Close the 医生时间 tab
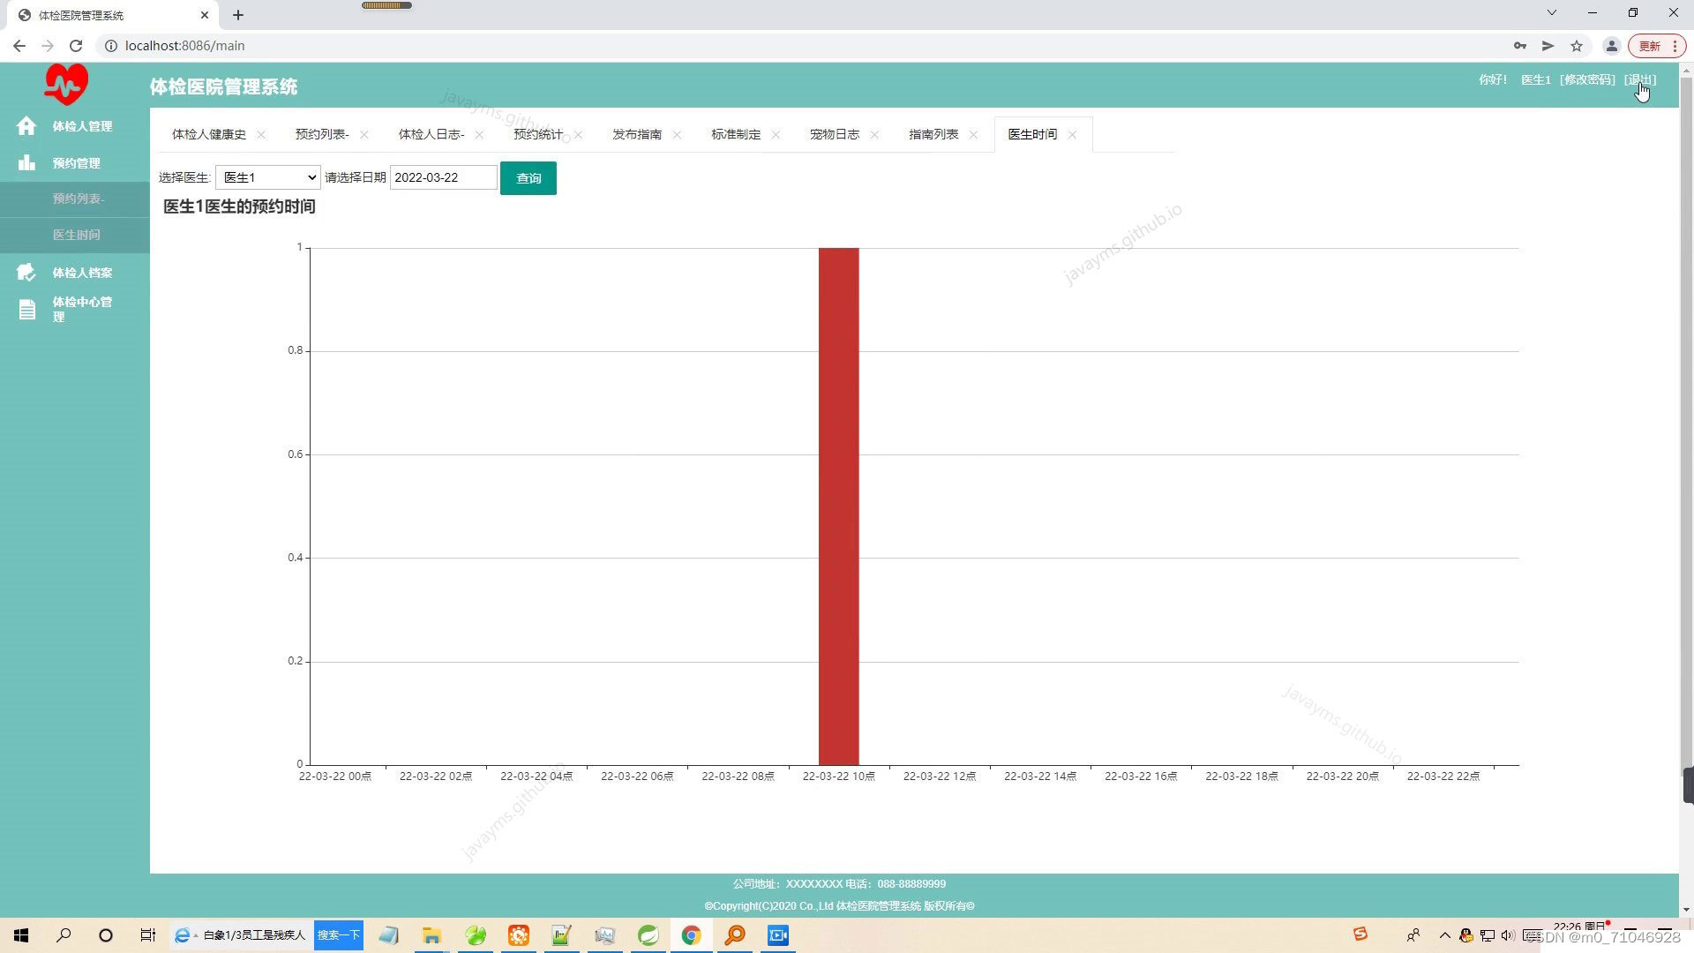This screenshot has height=953, width=1694. (1072, 135)
